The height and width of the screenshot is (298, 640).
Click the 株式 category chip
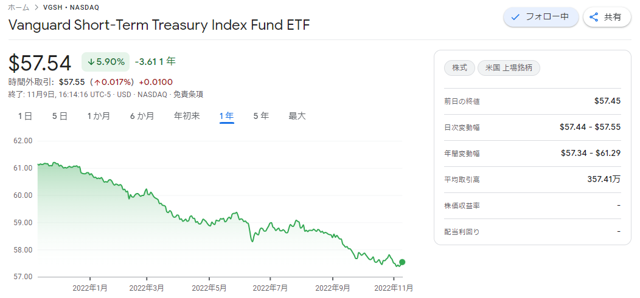tap(459, 68)
